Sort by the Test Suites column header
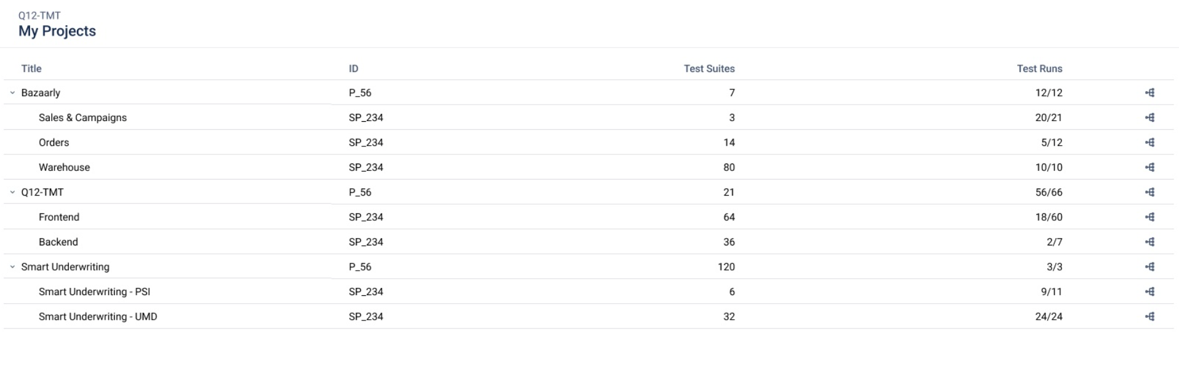The height and width of the screenshot is (369, 1179). 709,69
